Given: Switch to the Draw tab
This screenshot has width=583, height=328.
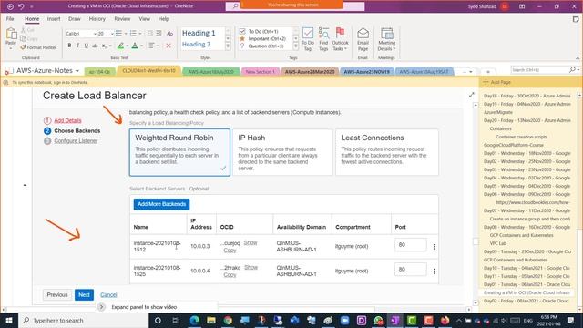Looking at the screenshot, I should (x=75, y=18).
